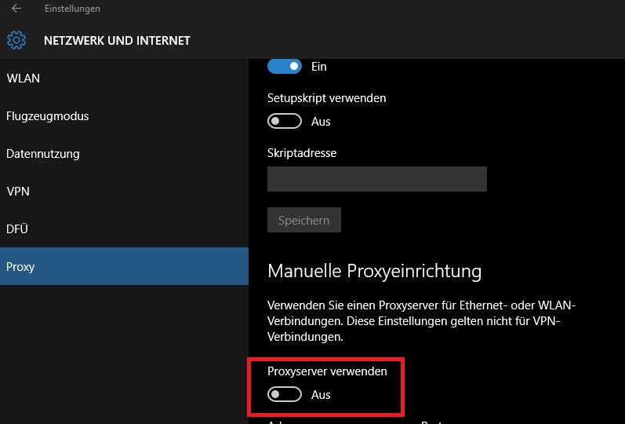Screen dimensions: 625x424
Task: Click the settings gear icon
Action: [16, 40]
